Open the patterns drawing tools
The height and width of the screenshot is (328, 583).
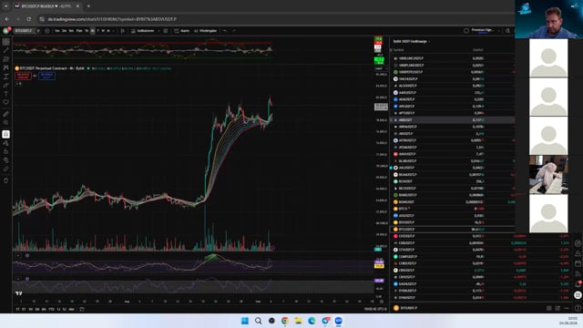point(6,67)
